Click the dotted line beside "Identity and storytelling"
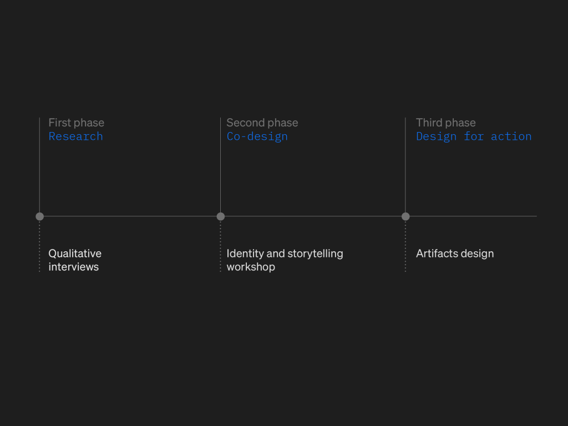Screen dimensions: 568x426 (x=221, y=247)
